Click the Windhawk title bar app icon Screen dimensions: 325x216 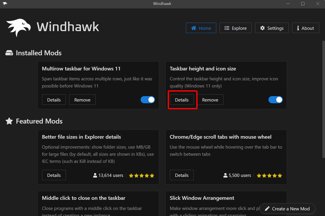coord(5,3)
